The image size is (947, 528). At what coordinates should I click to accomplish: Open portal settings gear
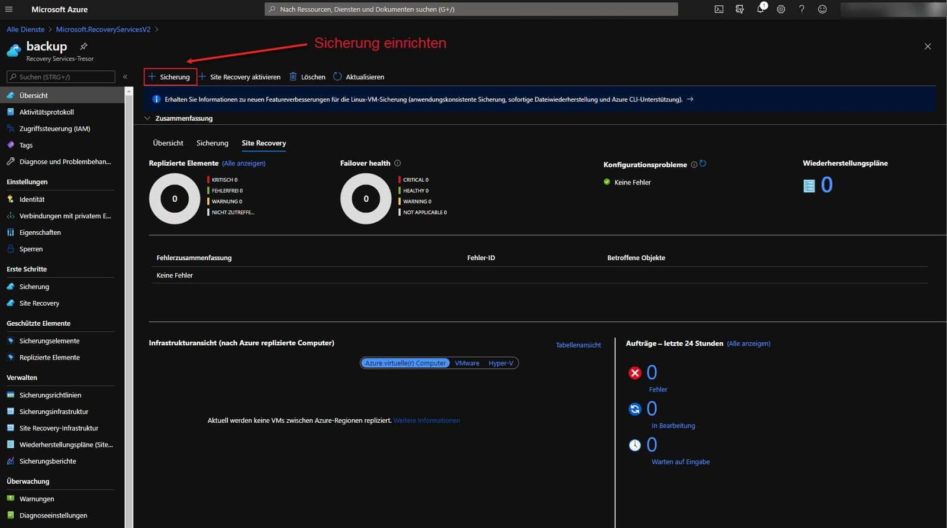[x=781, y=9]
